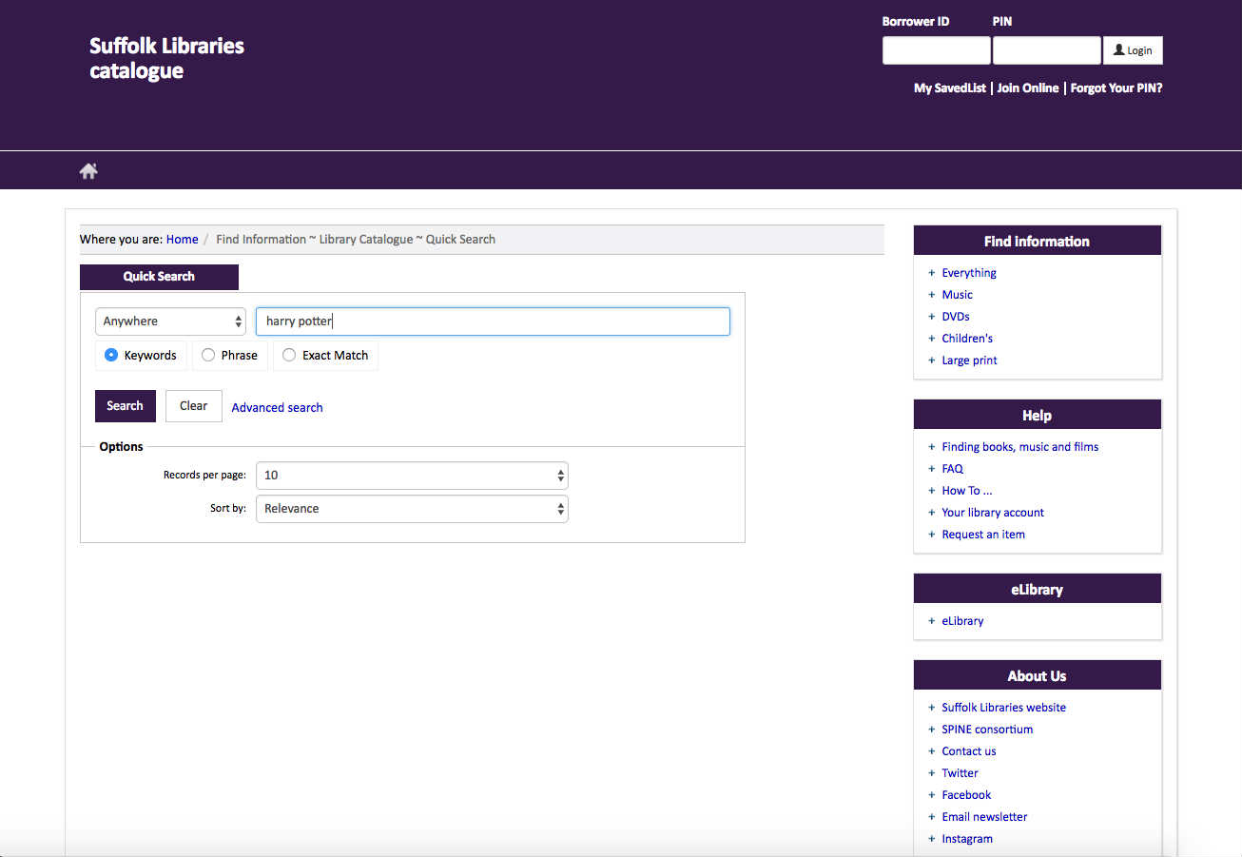
Task: Click the search text box with harry potter
Action: coord(493,321)
